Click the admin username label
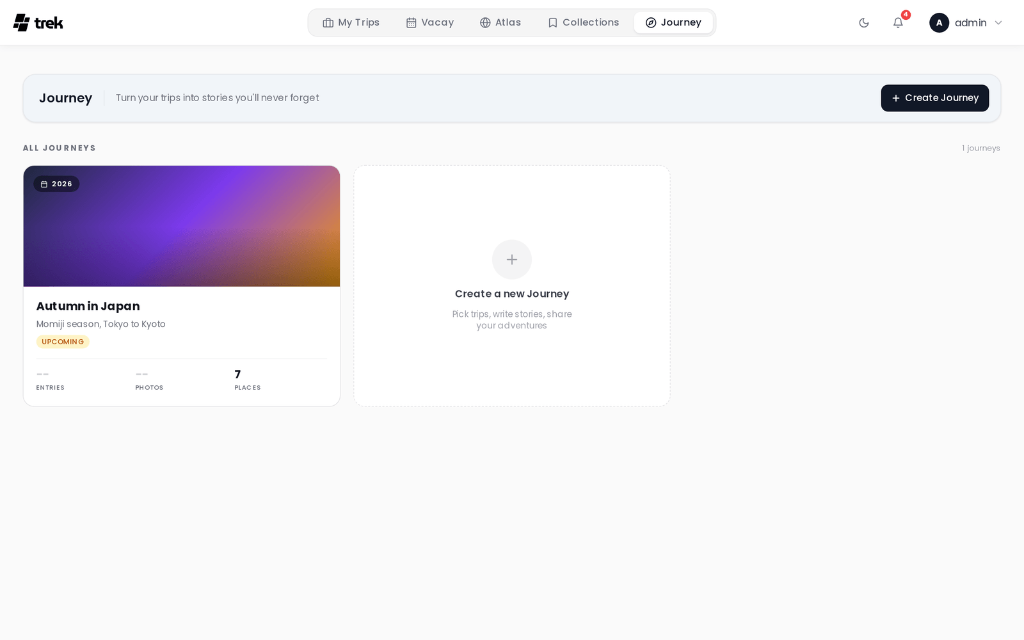 click(x=970, y=22)
